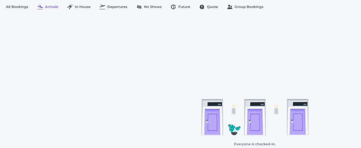Image resolution: width=361 pixels, height=148 pixels.
Task: Click the Departures takeoff plane icon
Action: coord(102,7)
